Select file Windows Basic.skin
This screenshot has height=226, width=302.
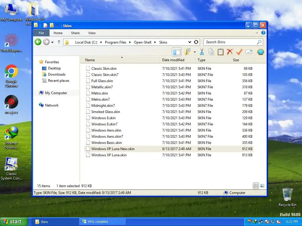[x=169, y=143]
